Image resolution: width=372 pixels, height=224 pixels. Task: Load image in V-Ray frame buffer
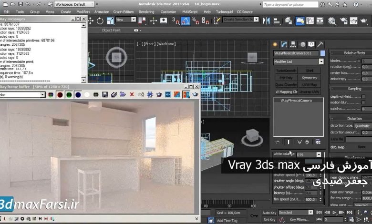click(x=123, y=95)
